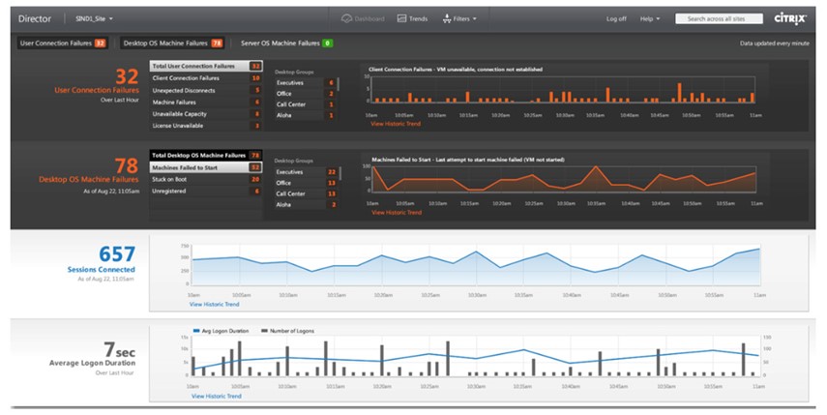
Task: Click the 7 sec Average Logon Duration value
Action: [x=119, y=349]
